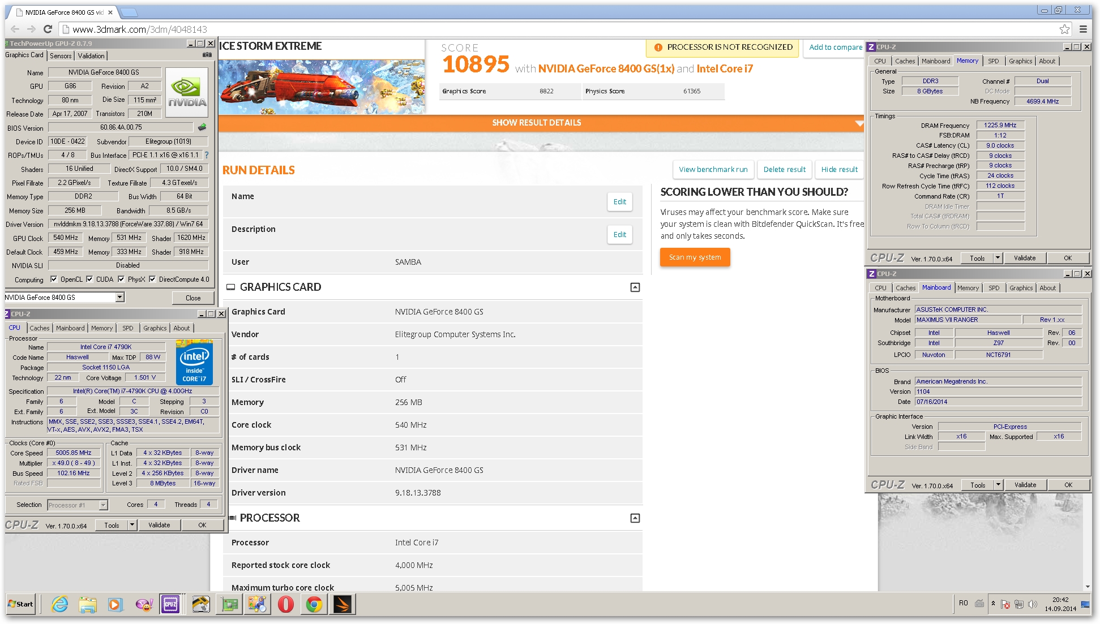Select the GPU-Z graphics card taskbar icon
Screen dimensions: 1100x624
click(x=229, y=604)
